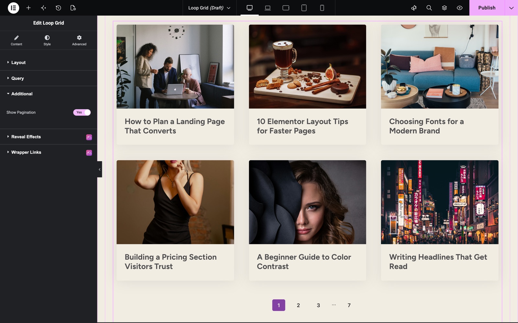This screenshot has height=323, width=518.
Task: Open the Elementor logo menu
Action: [13, 8]
